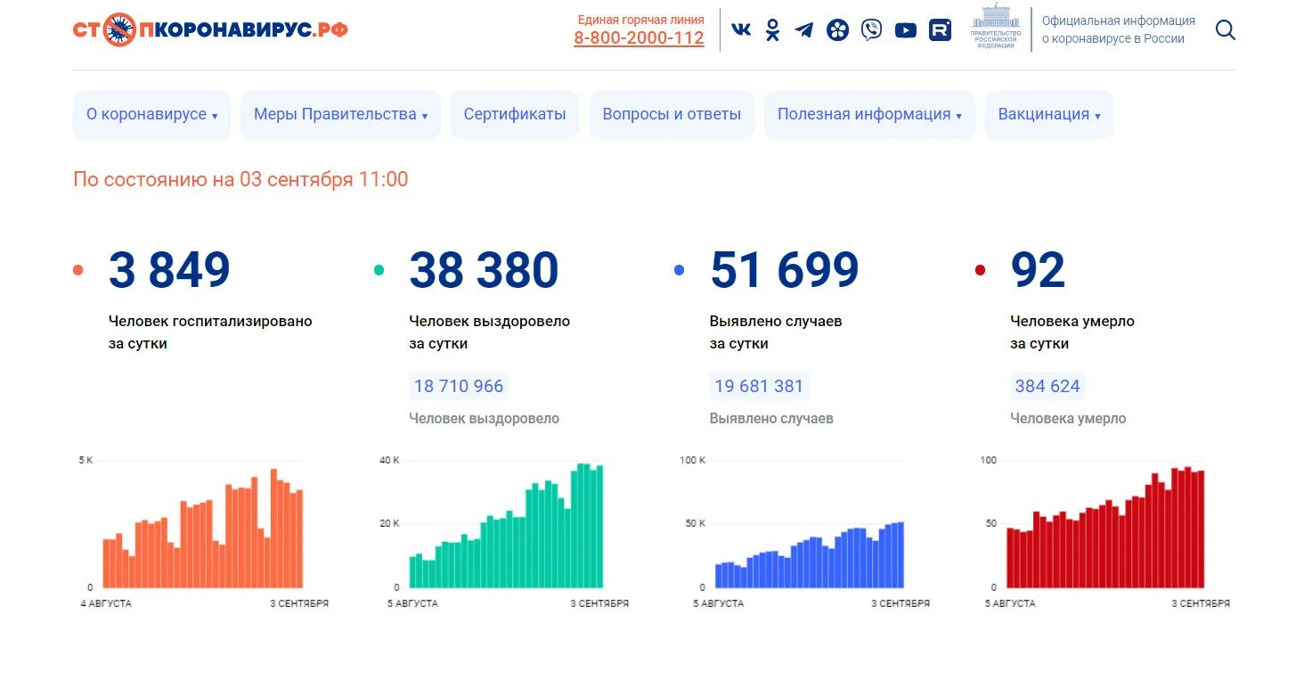Click the daily cases number 51 699
Screen dimensions: 1304x688
point(785,270)
